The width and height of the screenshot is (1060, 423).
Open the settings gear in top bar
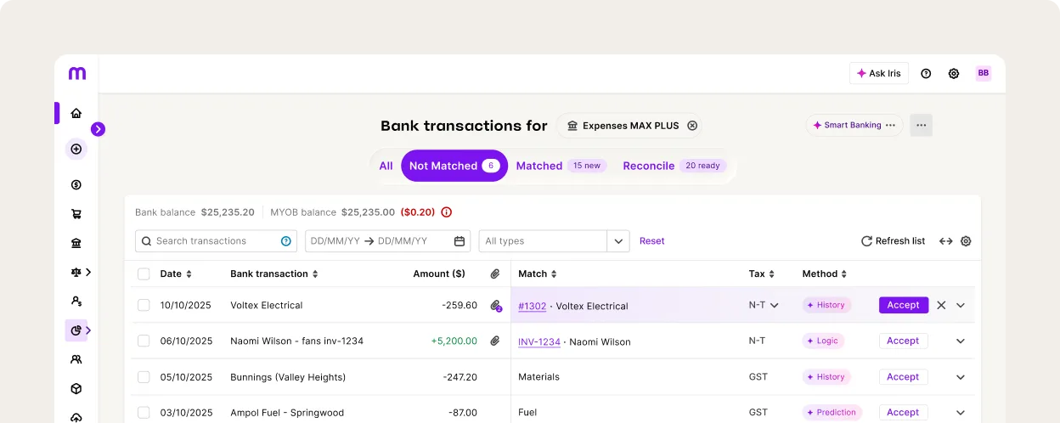click(x=954, y=73)
